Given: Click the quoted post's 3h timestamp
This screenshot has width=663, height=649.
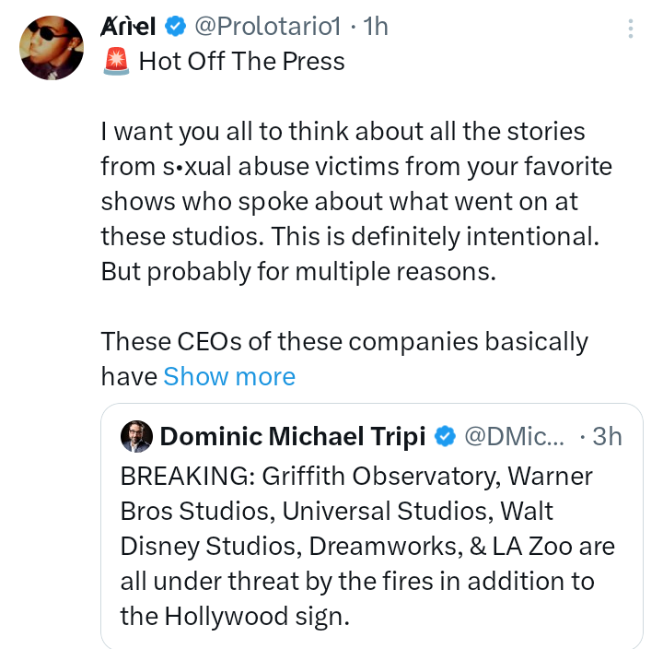Looking at the screenshot, I should pyautogui.click(x=607, y=436).
